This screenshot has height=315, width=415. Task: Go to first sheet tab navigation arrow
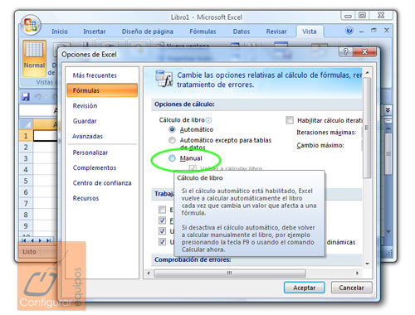click(x=24, y=240)
